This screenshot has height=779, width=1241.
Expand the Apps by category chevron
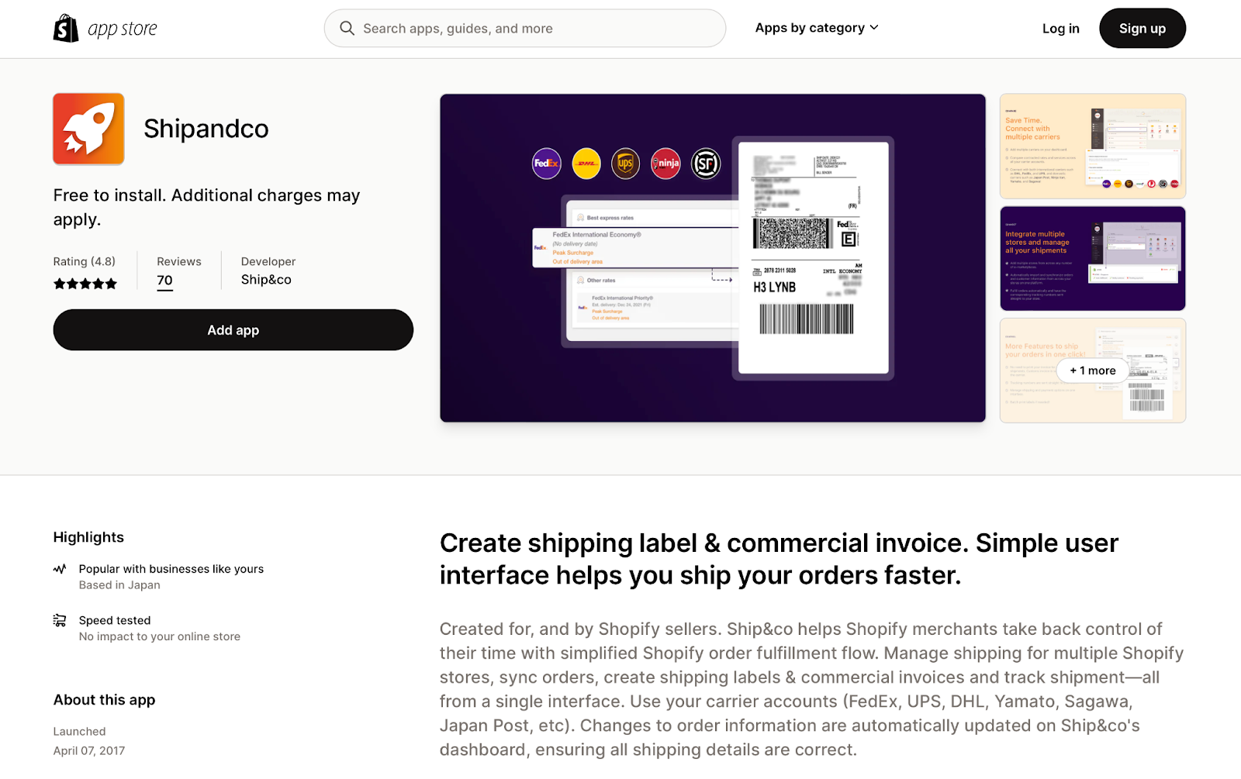tap(875, 28)
